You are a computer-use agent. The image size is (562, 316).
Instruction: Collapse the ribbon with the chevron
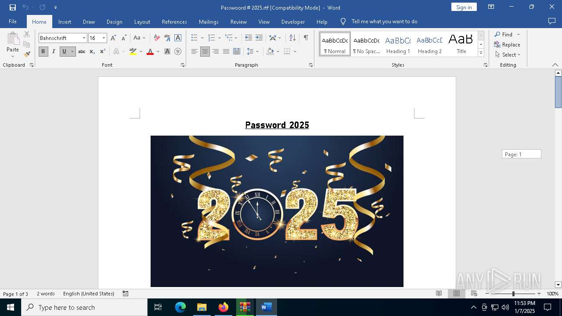click(x=555, y=65)
